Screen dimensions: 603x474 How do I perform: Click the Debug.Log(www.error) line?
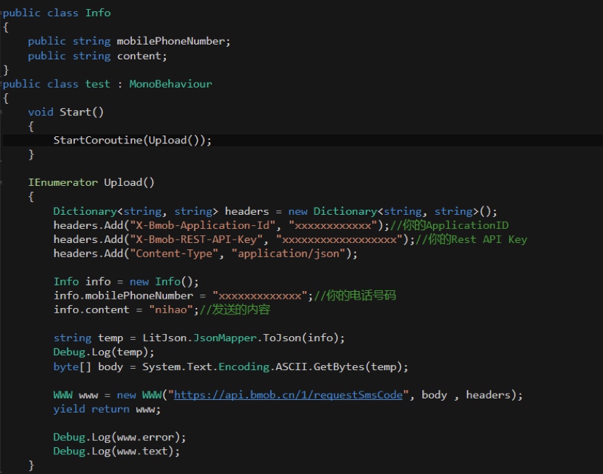tap(119, 437)
